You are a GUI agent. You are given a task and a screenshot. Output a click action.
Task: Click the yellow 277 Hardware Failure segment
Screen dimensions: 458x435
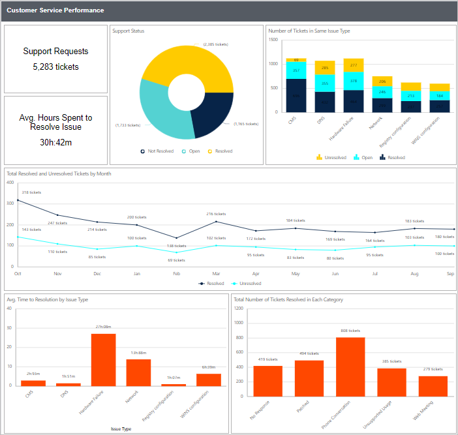[354, 65]
